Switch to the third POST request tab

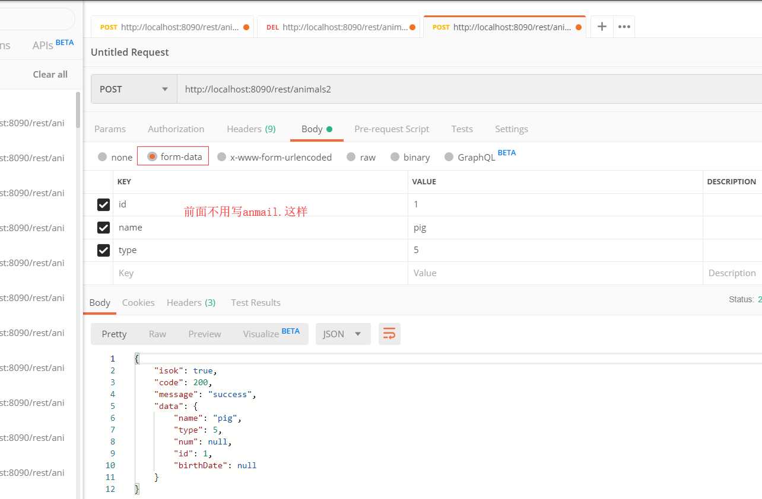504,27
